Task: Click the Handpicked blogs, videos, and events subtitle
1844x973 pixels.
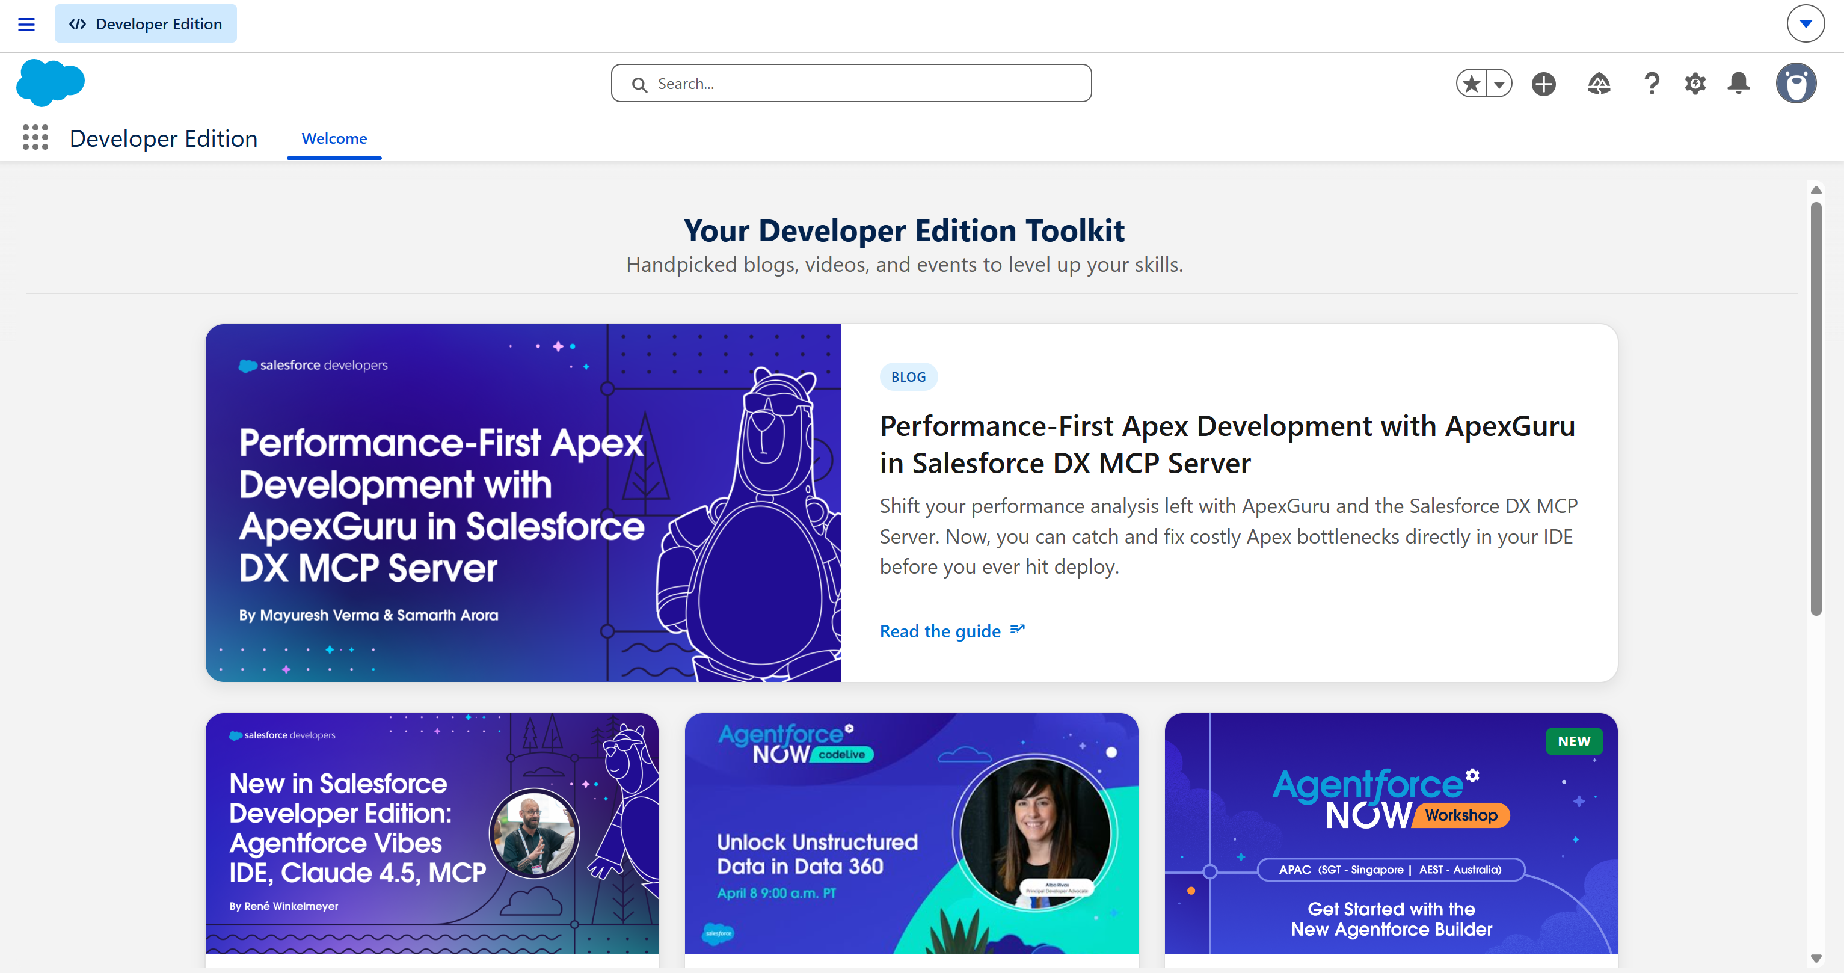Action: point(904,265)
